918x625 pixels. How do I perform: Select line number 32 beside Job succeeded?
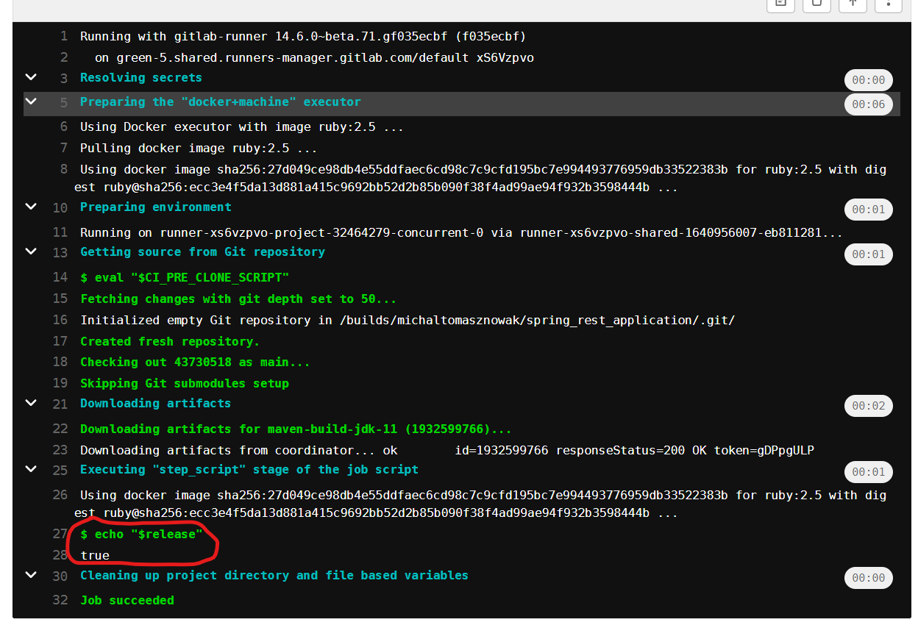(x=60, y=600)
